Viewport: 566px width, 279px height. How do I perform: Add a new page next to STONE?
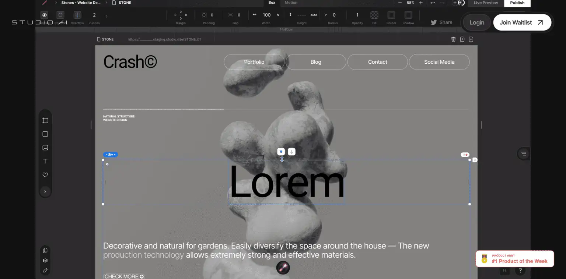point(471,39)
